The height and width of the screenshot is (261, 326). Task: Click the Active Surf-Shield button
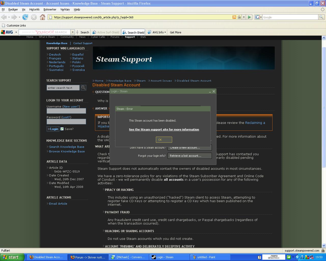coord(106,32)
